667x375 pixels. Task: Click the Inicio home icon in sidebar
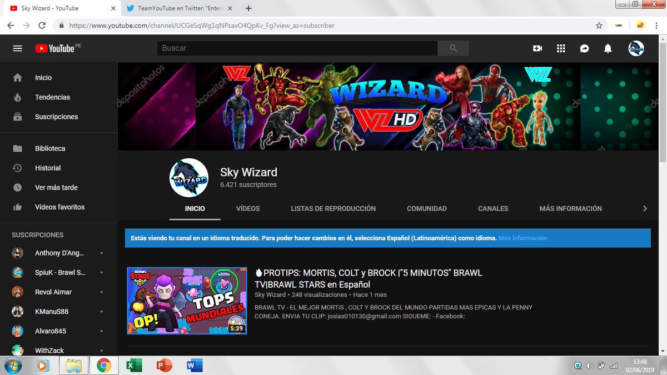coord(18,78)
